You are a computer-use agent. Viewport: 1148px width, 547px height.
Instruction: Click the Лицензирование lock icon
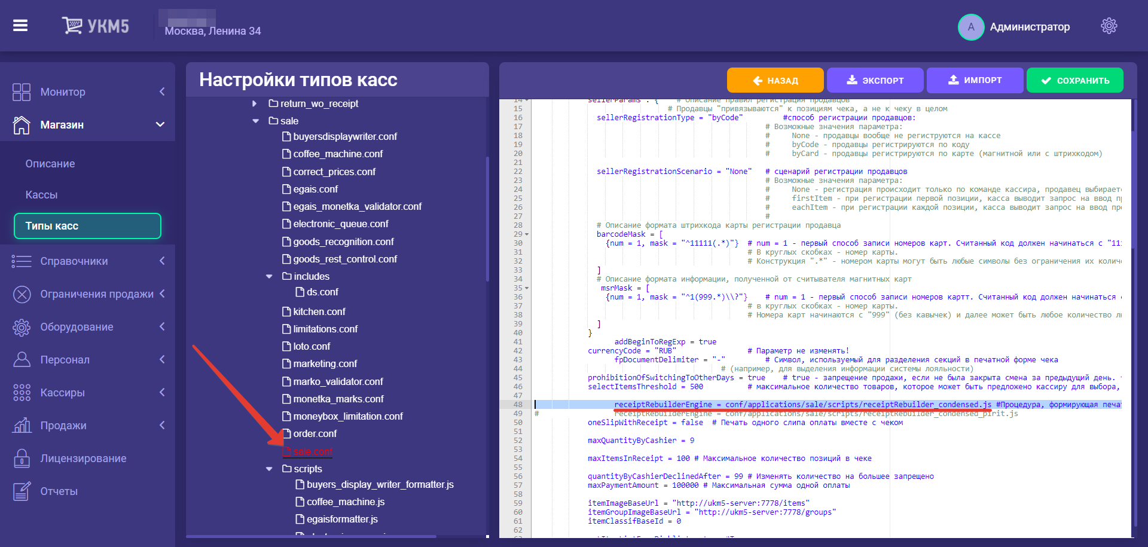pos(22,458)
